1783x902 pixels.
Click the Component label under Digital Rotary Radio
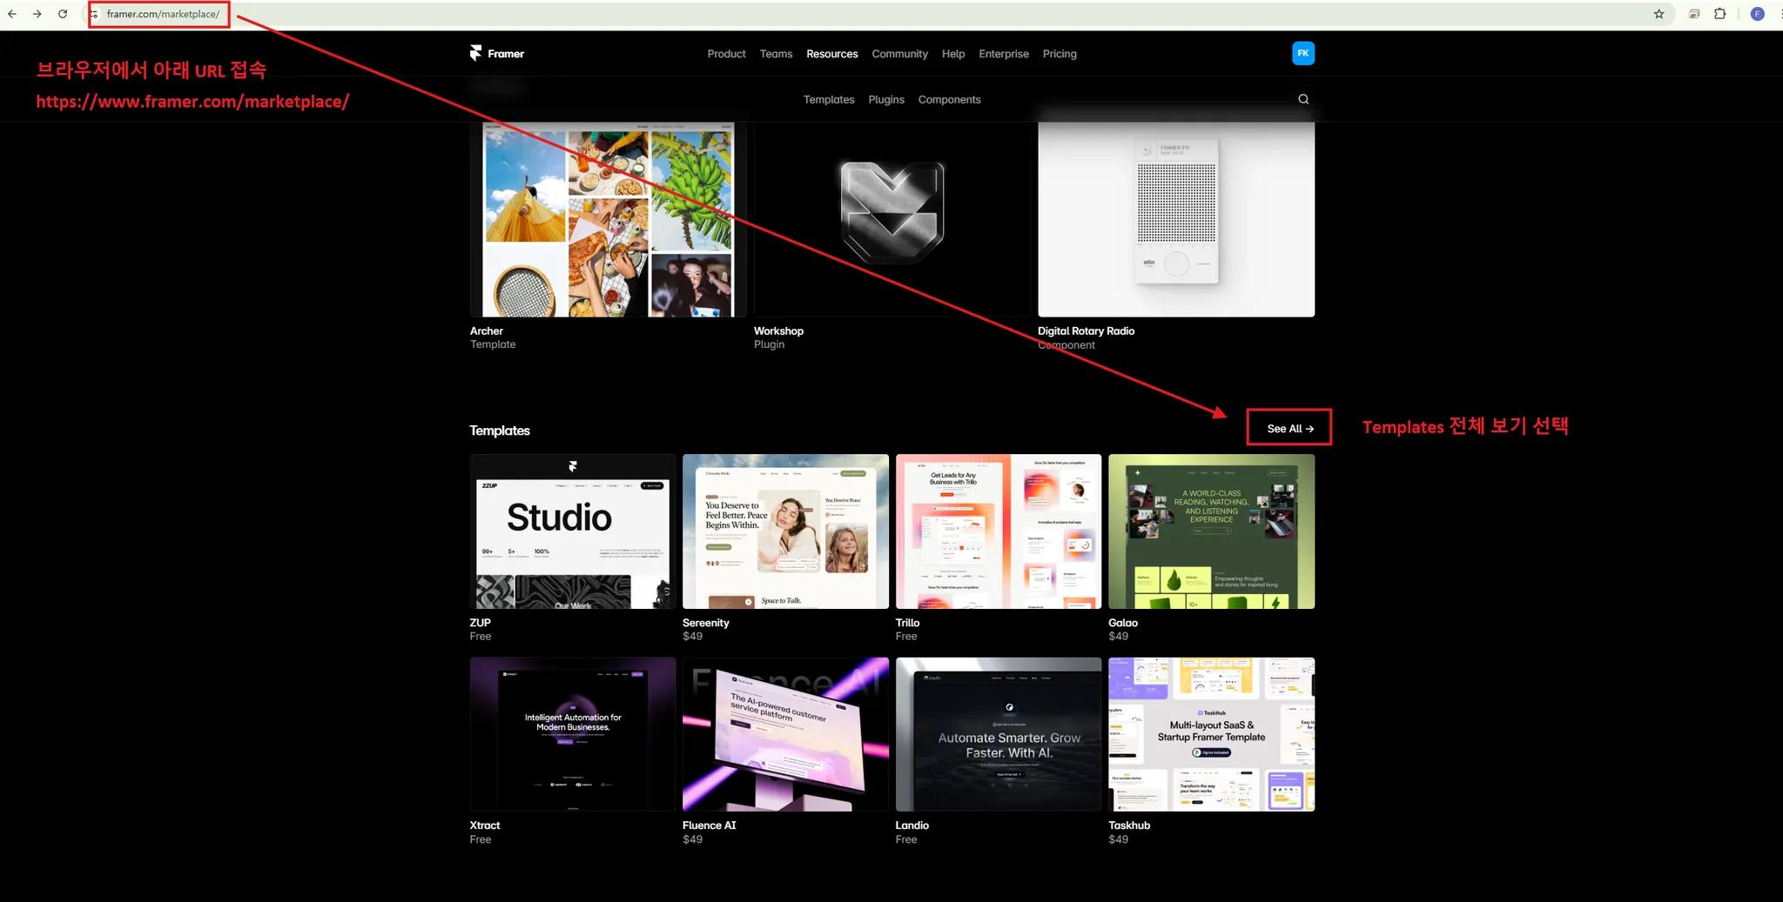[x=1066, y=345]
